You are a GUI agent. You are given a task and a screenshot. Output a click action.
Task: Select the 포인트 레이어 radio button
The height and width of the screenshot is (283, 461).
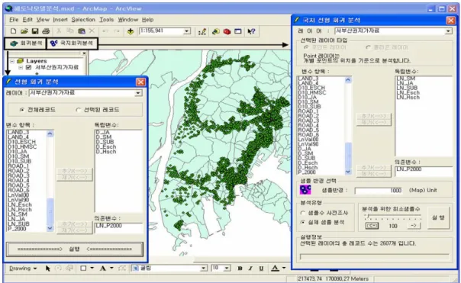pos(306,47)
